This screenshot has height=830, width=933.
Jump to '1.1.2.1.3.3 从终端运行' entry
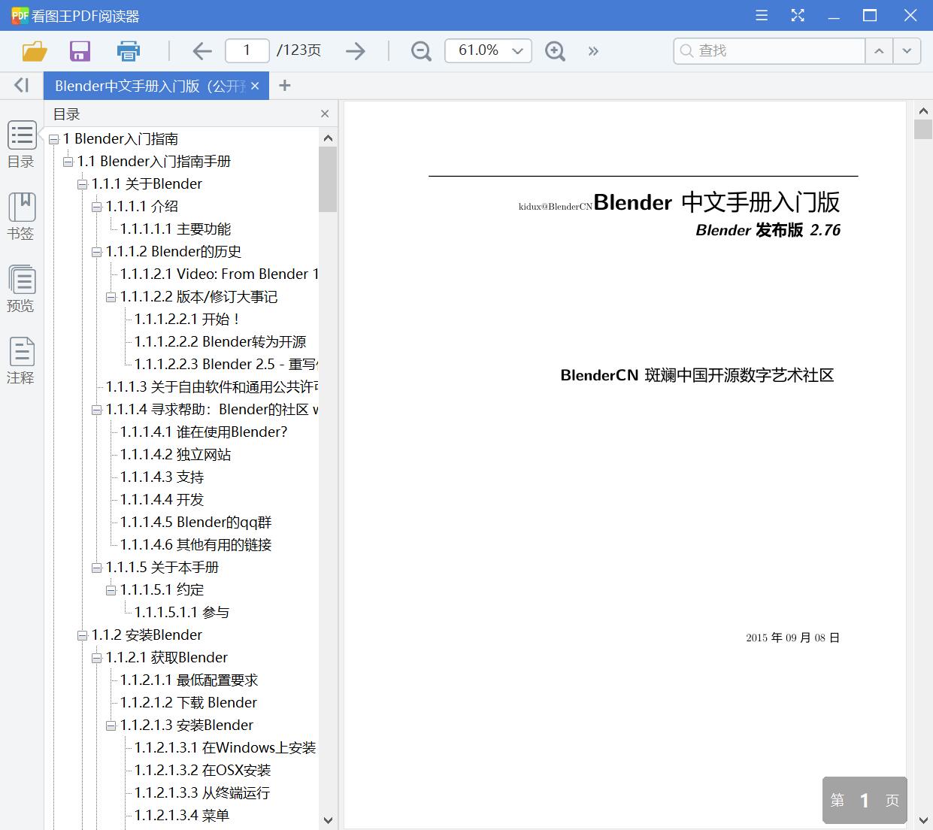point(202,792)
